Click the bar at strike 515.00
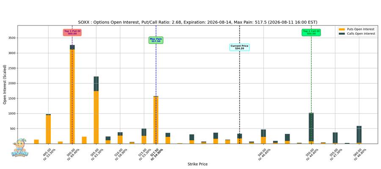Viewport: 381px width, 169px height. (x=144, y=136)
